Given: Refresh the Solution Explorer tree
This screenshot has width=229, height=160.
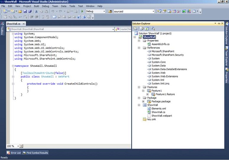Looking at the screenshot, I should (147, 29).
